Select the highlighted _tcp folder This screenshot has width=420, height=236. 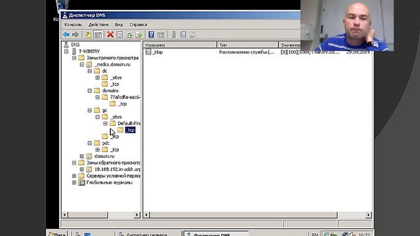point(130,130)
